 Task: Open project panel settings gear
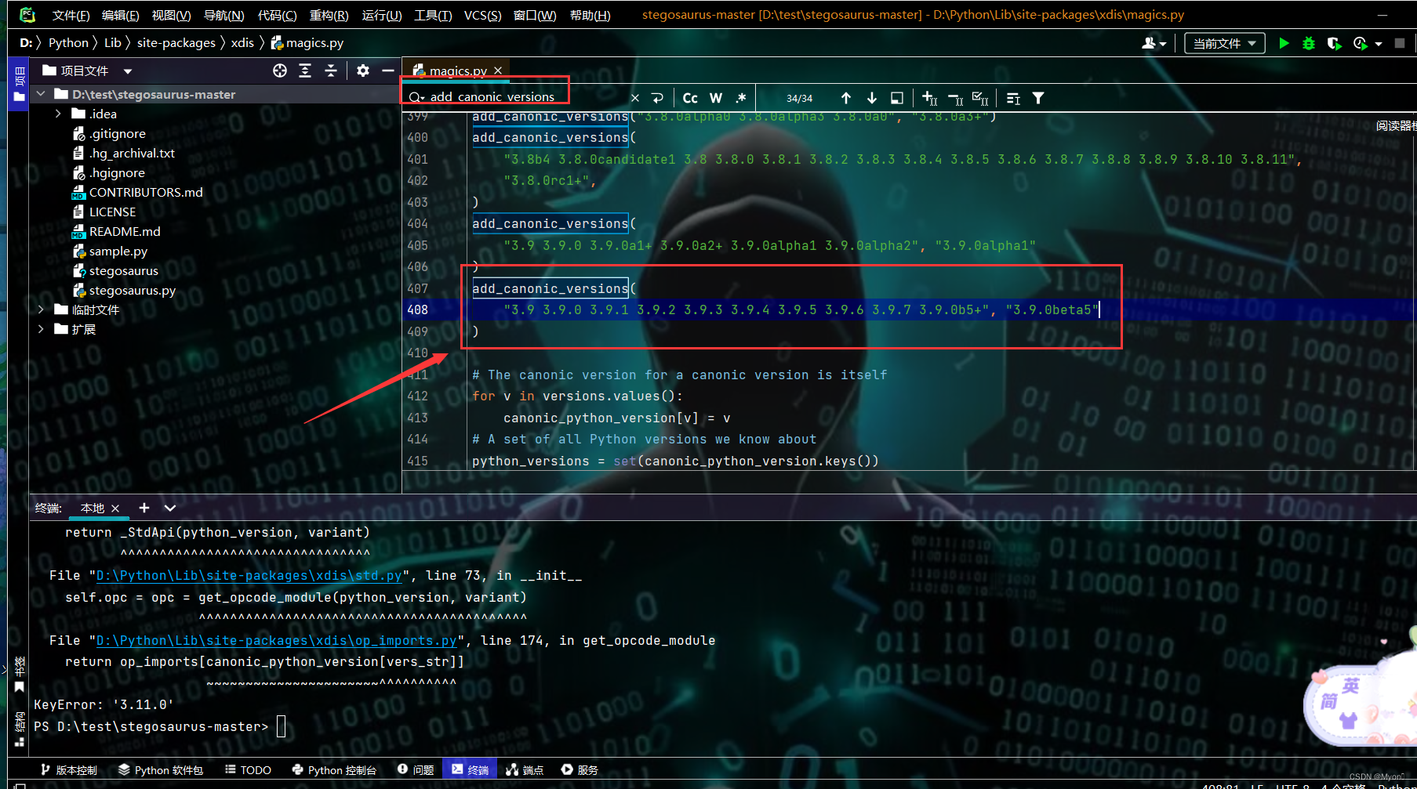pyautogui.click(x=362, y=71)
